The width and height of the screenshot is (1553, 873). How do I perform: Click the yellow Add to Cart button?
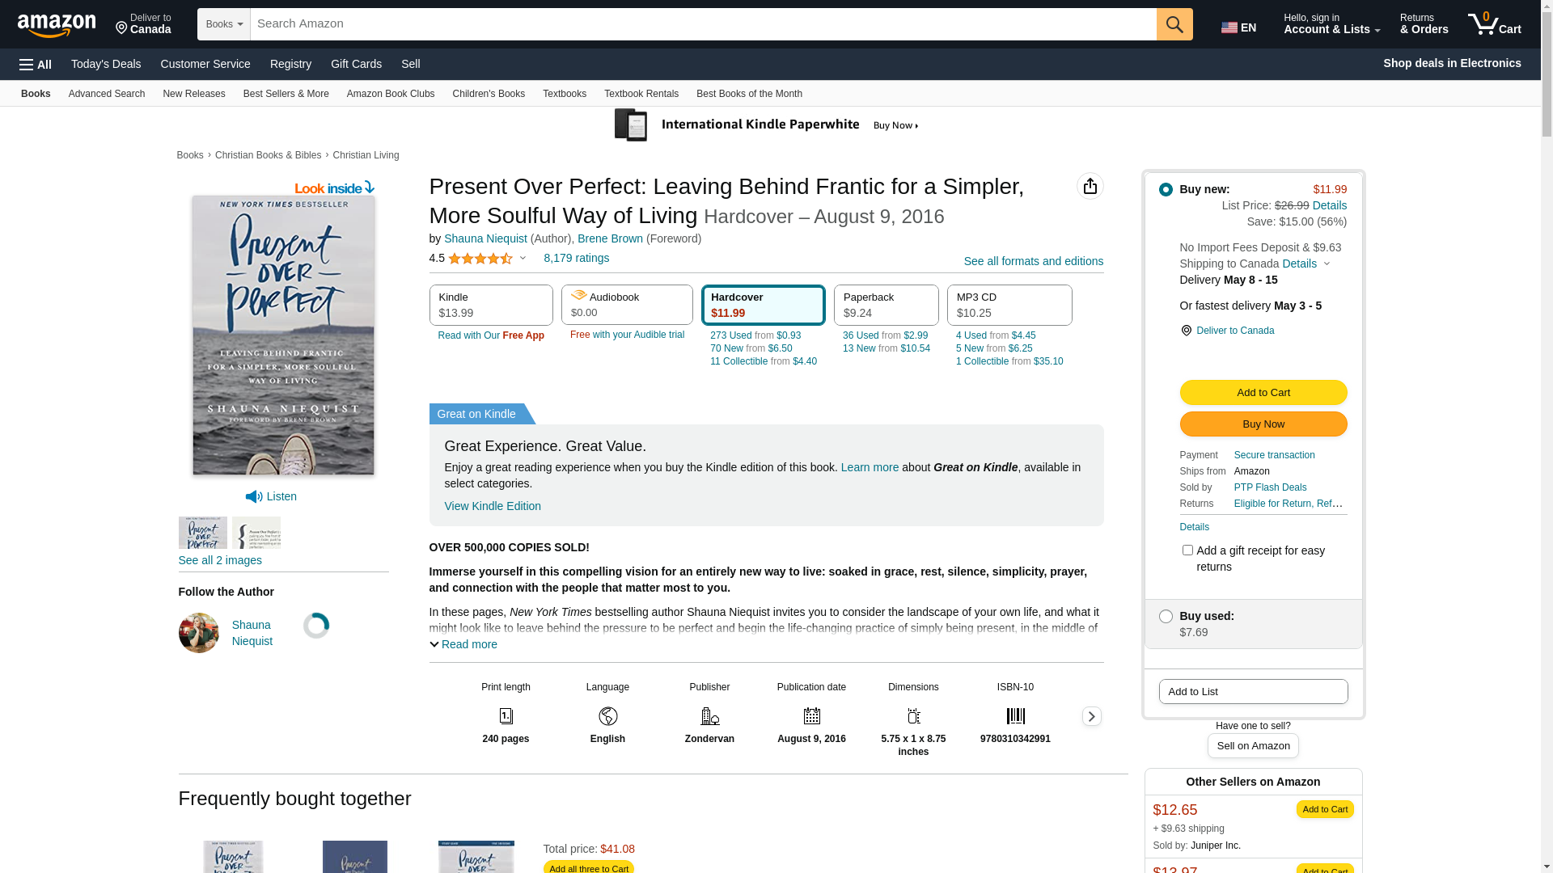point(1263,392)
